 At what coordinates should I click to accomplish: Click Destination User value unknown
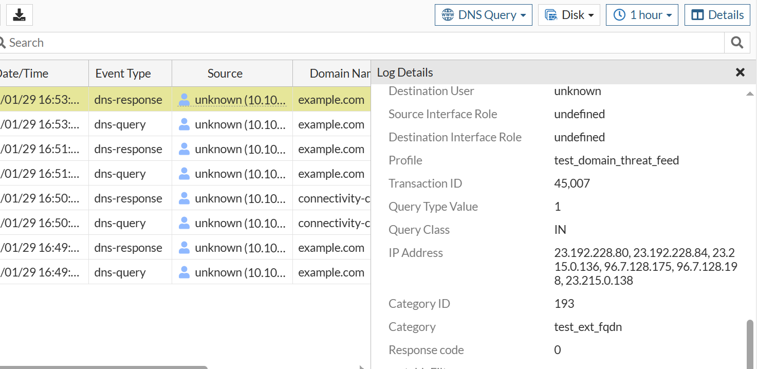pos(578,91)
